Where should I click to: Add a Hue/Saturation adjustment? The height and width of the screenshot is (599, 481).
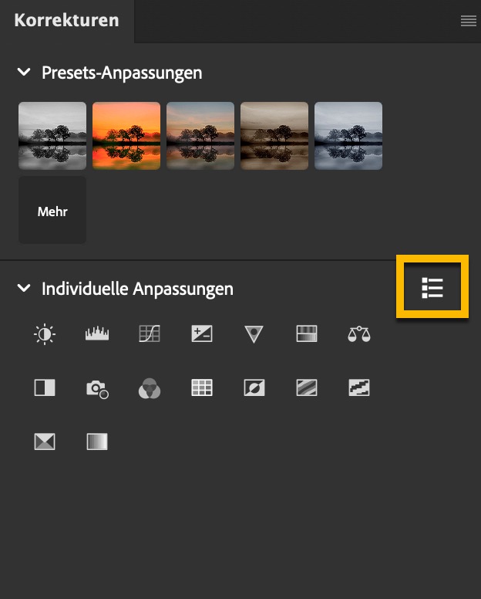pos(307,334)
